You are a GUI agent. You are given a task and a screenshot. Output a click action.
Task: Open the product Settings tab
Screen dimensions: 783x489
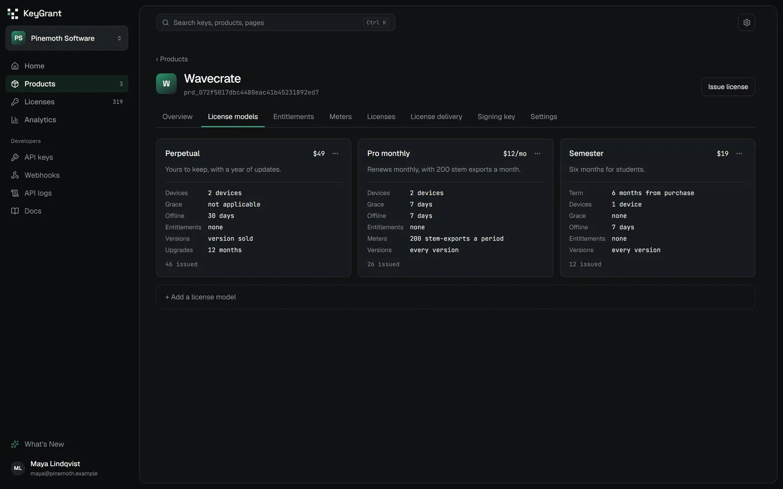[x=544, y=116]
